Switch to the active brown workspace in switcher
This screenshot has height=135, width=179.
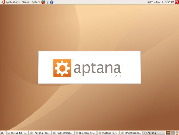coord(168,133)
